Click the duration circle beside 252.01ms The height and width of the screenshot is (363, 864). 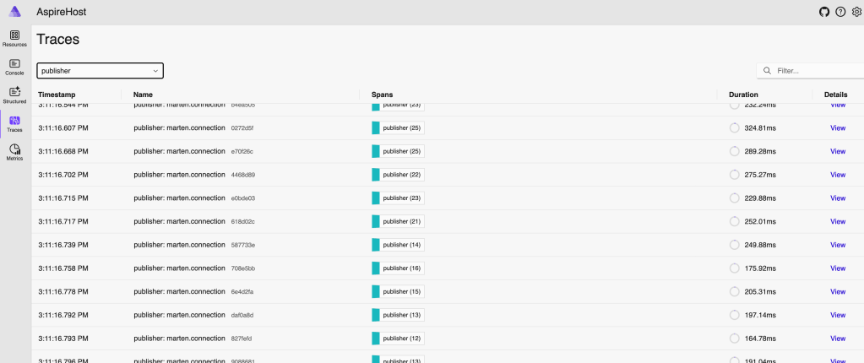734,221
